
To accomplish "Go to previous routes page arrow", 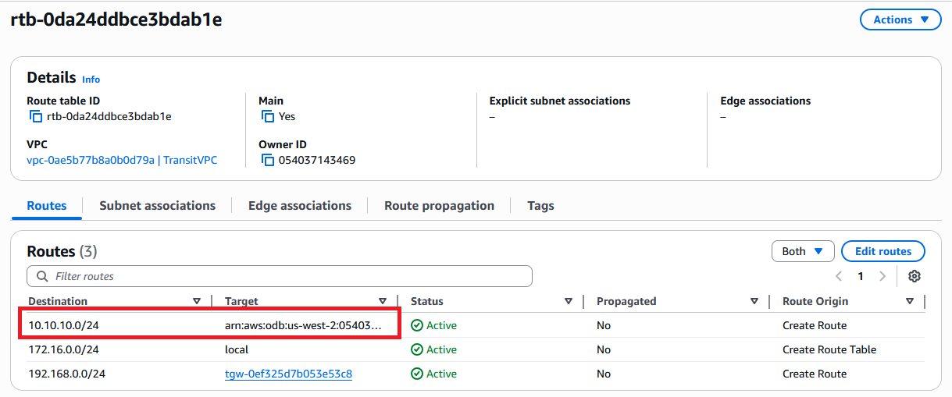I will pos(839,276).
